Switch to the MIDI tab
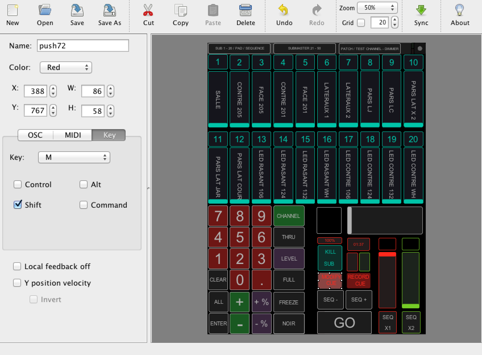 coord(73,135)
